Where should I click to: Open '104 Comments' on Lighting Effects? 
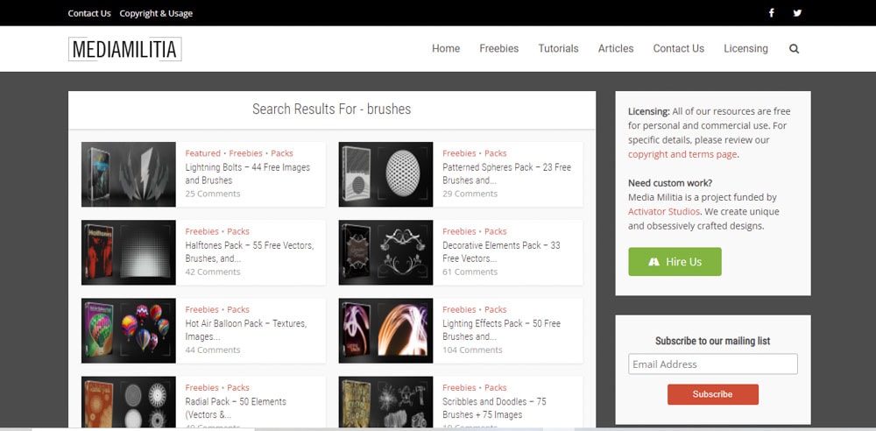(472, 350)
